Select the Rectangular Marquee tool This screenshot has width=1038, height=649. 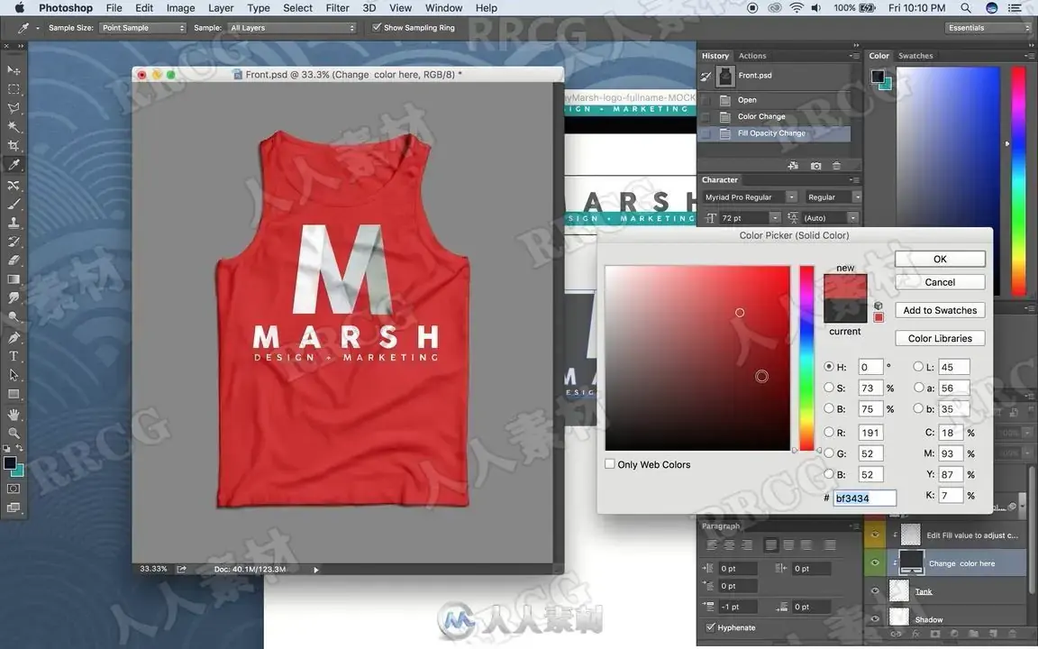tap(14, 88)
